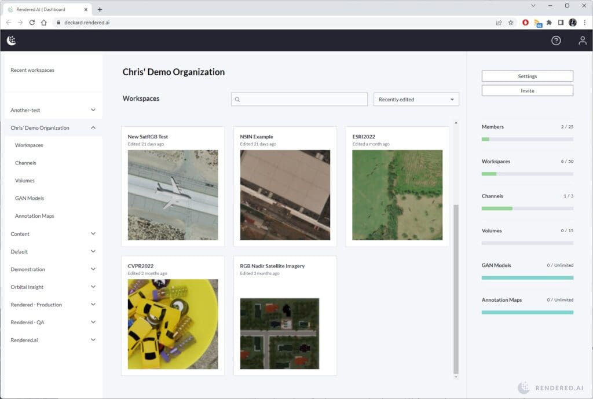Click the share page icon in address bar
Screen dimensions: 593x399
(x=499, y=23)
